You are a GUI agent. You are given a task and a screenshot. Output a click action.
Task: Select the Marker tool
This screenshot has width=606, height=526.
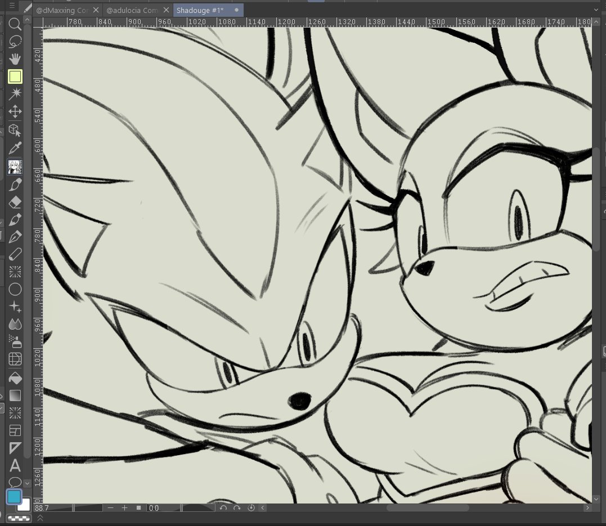[x=15, y=254]
